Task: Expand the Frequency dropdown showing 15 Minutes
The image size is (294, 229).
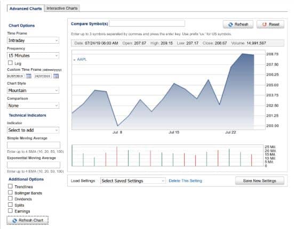Action: tap(33, 55)
